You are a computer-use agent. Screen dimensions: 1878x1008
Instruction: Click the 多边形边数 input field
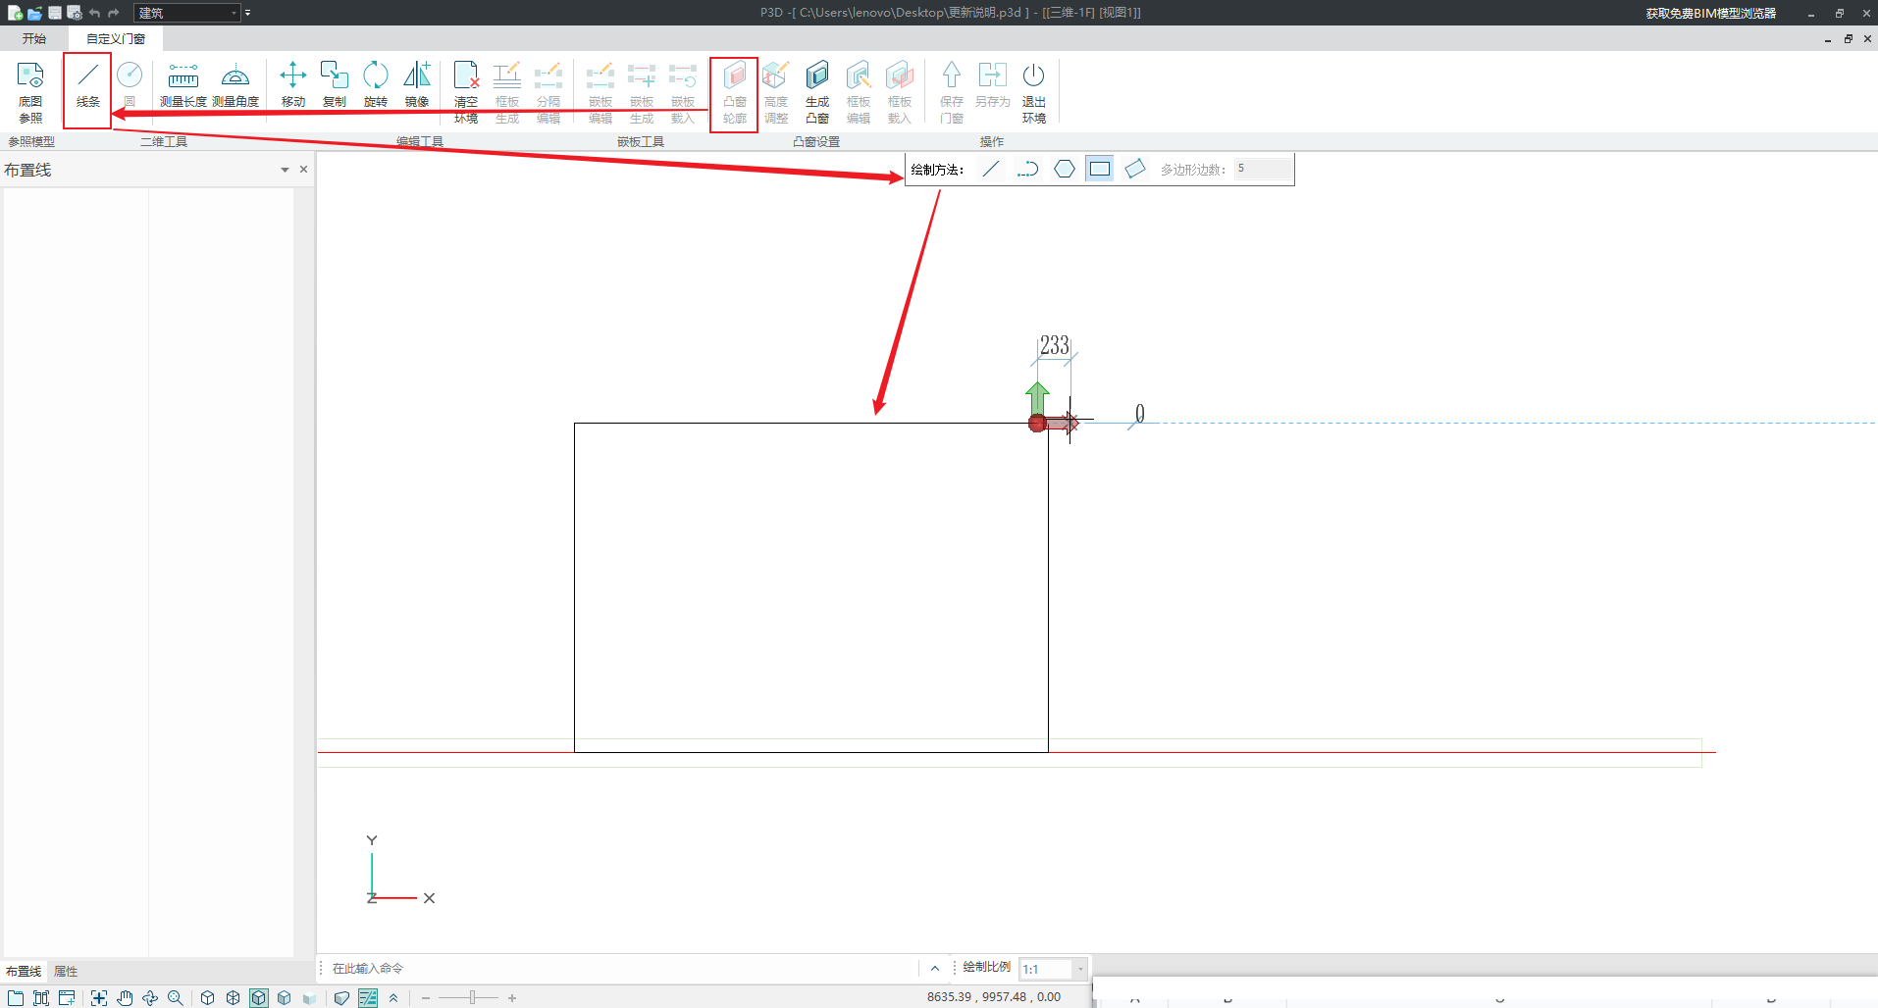pyautogui.click(x=1263, y=169)
